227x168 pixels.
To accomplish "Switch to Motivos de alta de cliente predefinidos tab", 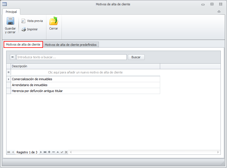I will [x=71, y=45].
